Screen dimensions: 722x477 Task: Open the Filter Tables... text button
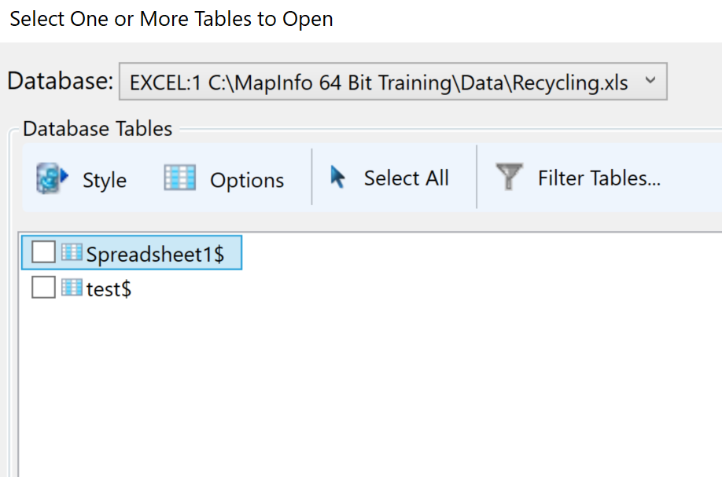point(599,178)
